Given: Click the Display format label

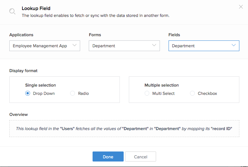Looking at the screenshot, I should point(23,71).
